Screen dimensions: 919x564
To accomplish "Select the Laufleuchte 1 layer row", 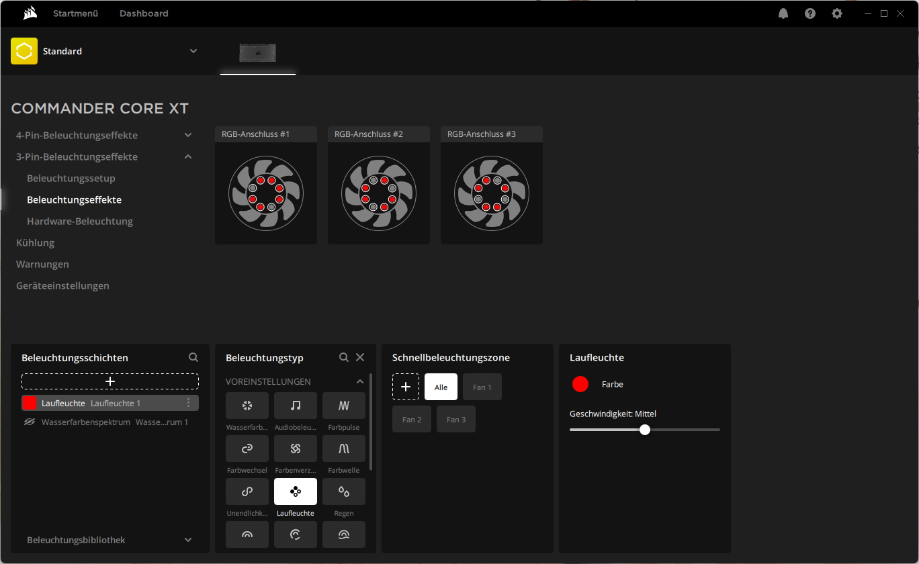I will (110, 403).
